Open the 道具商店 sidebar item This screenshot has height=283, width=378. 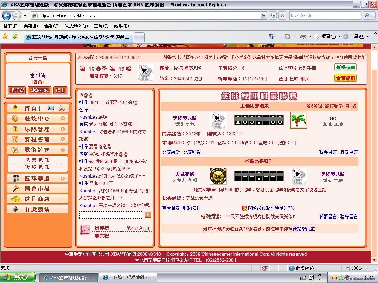pos(38,199)
